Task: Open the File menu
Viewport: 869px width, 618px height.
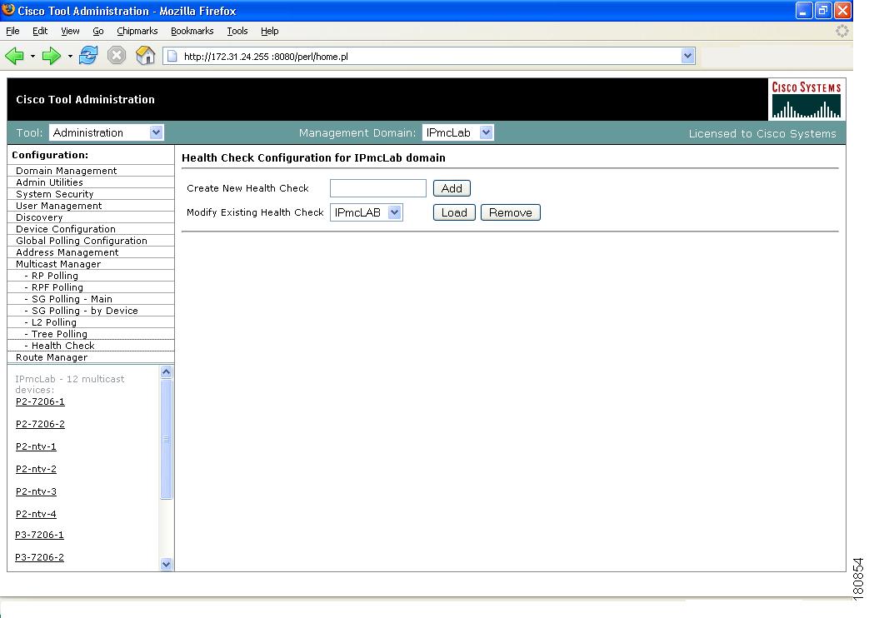Action: tap(12, 31)
